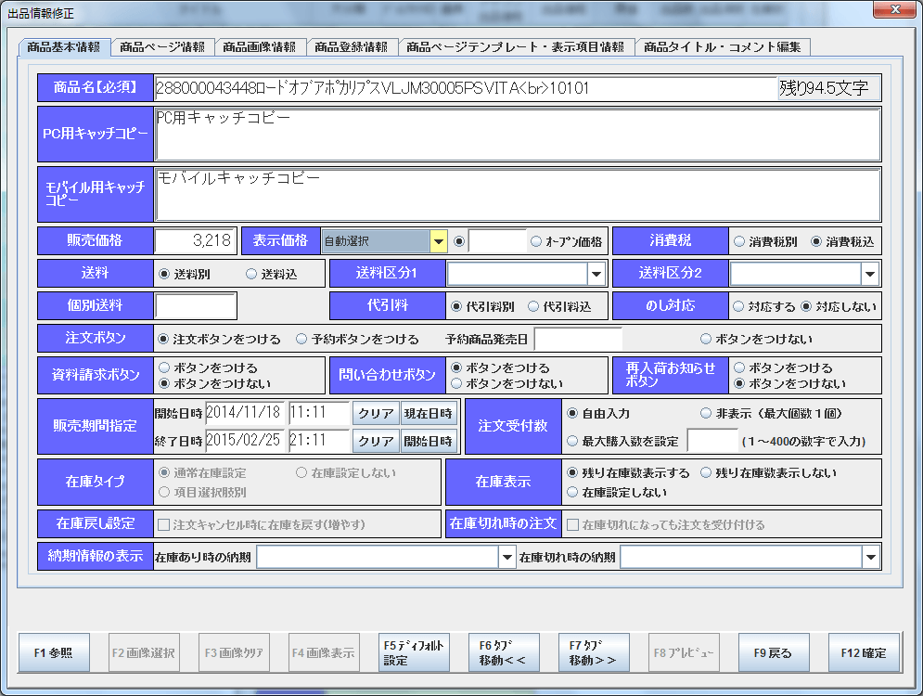Select 予約ボタンをつける radio option

[x=301, y=340]
